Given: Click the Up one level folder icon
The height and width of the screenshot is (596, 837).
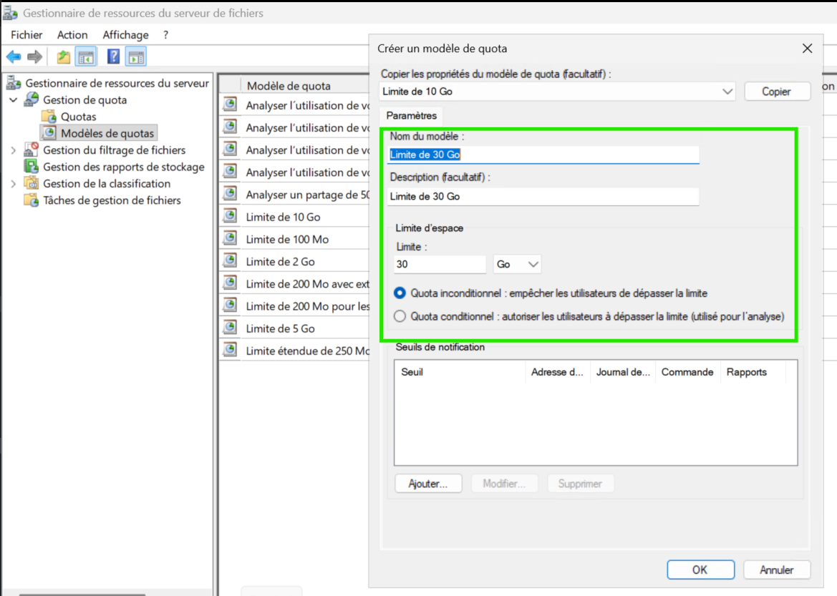Looking at the screenshot, I should [x=64, y=57].
